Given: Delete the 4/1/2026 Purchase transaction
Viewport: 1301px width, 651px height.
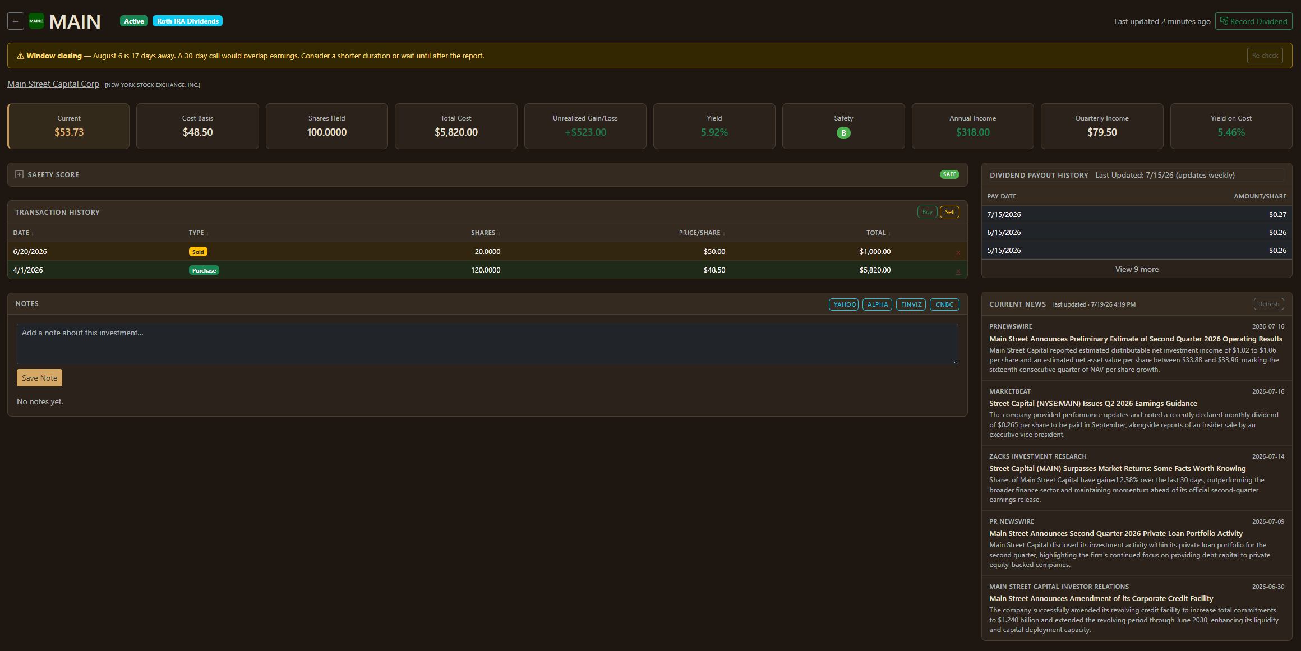Looking at the screenshot, I should point(958,271).
